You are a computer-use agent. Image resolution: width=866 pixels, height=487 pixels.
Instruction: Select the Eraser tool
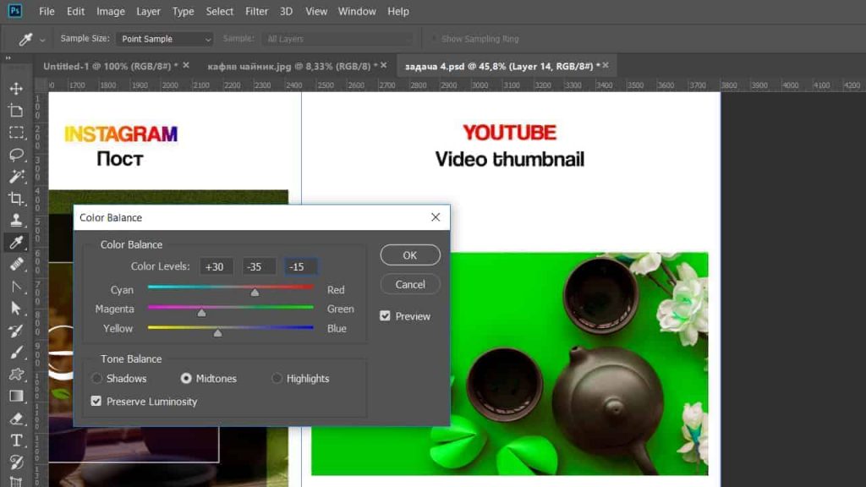[16, 419]
